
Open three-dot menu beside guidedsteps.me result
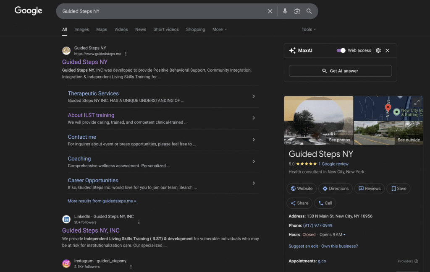point(126,54)
